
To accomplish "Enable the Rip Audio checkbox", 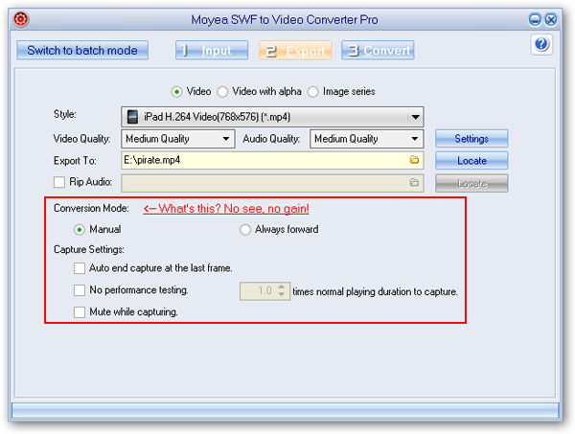I will pyautogui.click(x=59, y=182).
